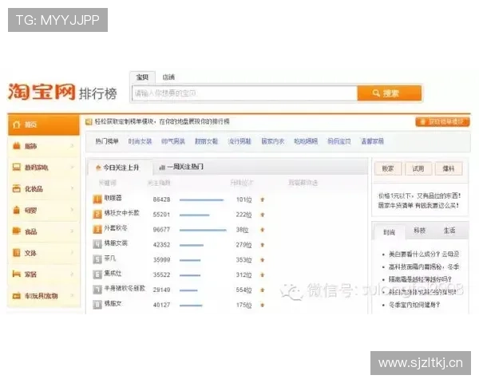Click the speaker icon in the notice bar
479x383 pixels.
pyautogui.click(x=89, y=122)
